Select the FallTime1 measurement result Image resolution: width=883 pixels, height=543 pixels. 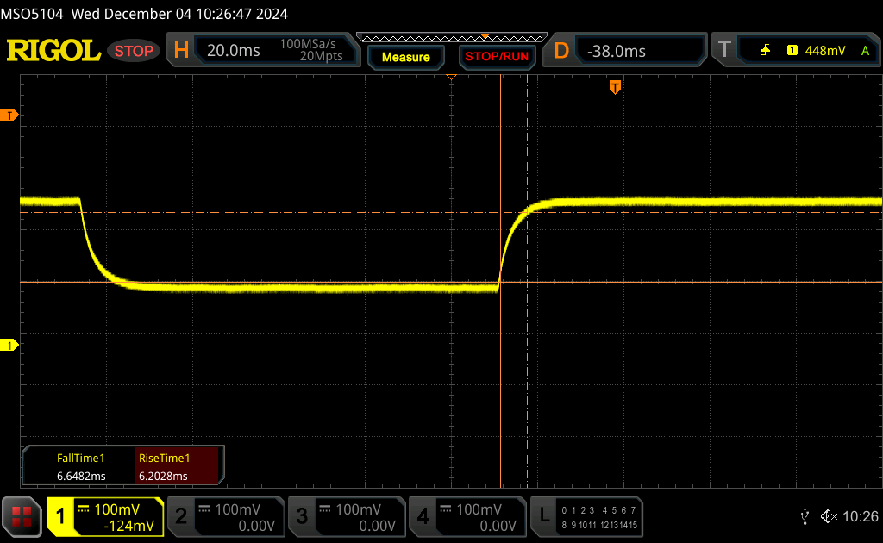pos(80,466)
